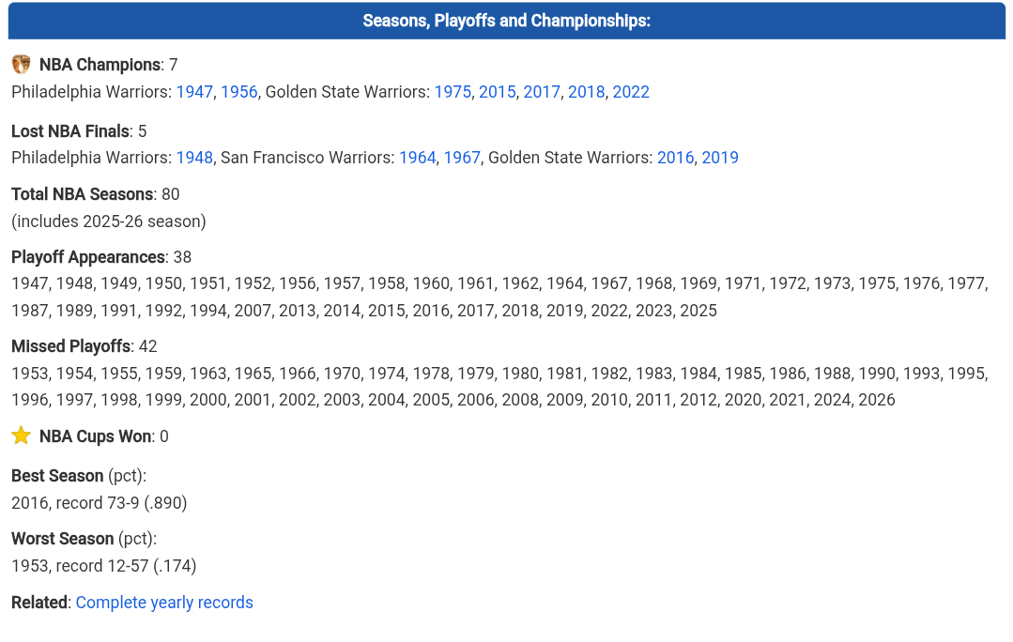Click year 1987 in Playoff Appearances list
Viewport: 1013px width, 642px height.
coord(30,311)
